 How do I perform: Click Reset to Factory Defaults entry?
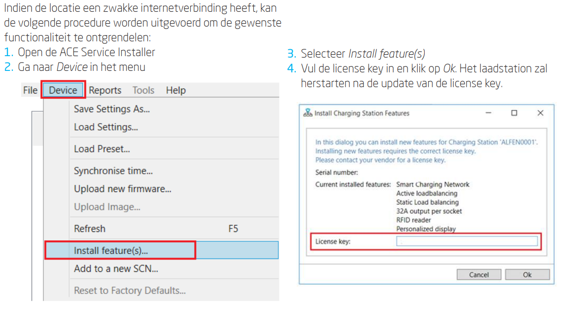tap(130, 291)
